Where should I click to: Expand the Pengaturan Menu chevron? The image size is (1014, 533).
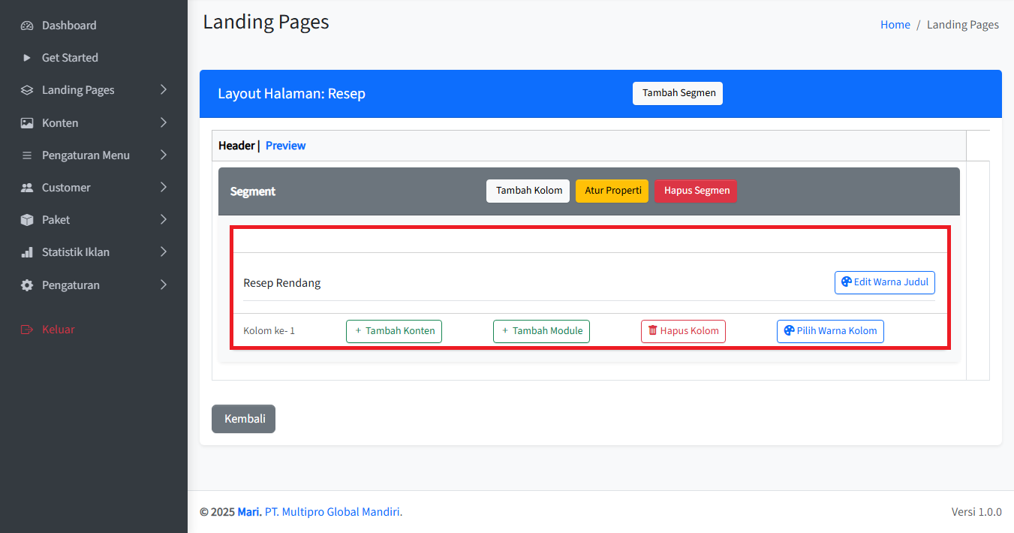pyautogui.click(x=164, y=155)
